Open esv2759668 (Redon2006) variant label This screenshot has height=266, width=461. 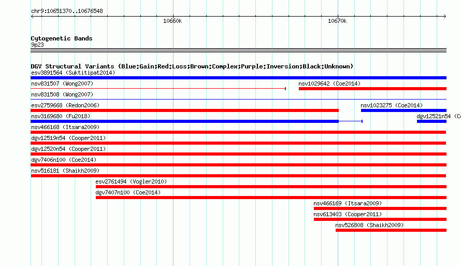coord(65,105)
